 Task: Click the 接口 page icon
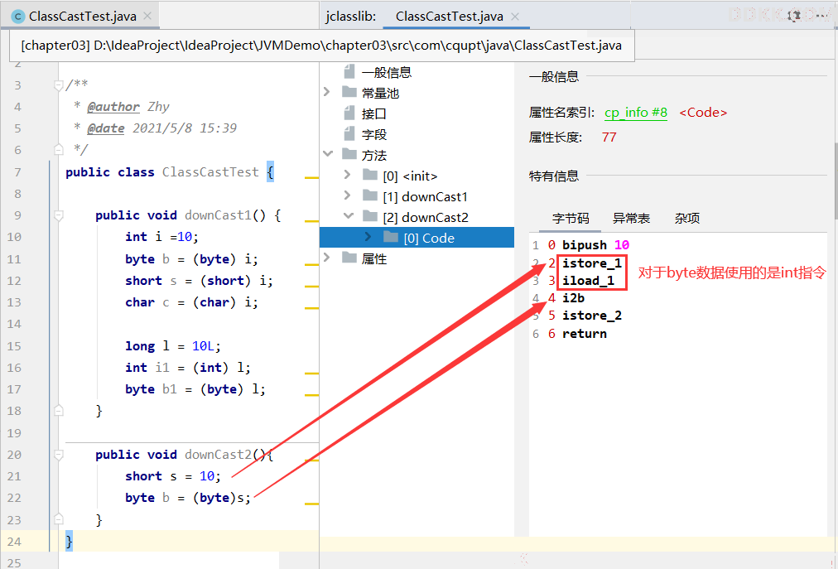pos(349,113)
